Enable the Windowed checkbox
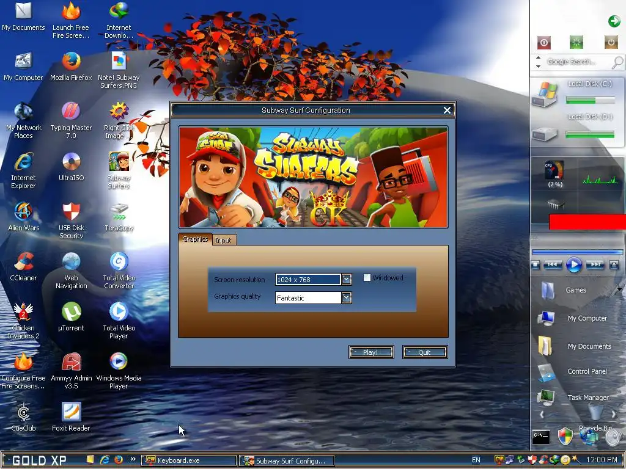This screenshot has width=626, height=469. (367, 278)
